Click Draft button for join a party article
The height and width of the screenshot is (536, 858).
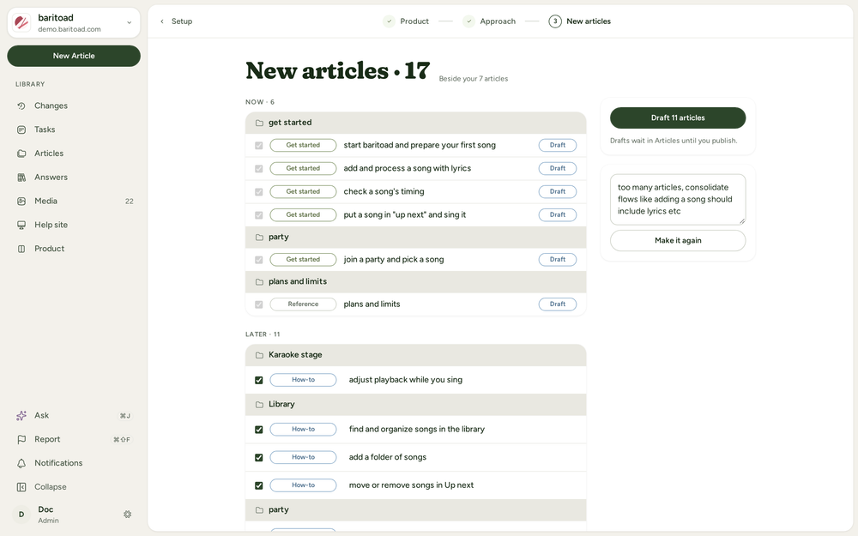tap(558, 259)
